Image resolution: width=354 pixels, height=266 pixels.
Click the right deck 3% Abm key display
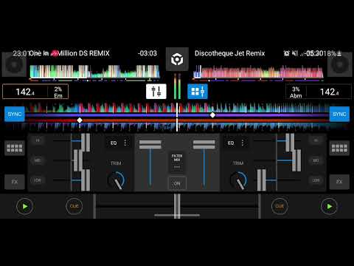296,92
